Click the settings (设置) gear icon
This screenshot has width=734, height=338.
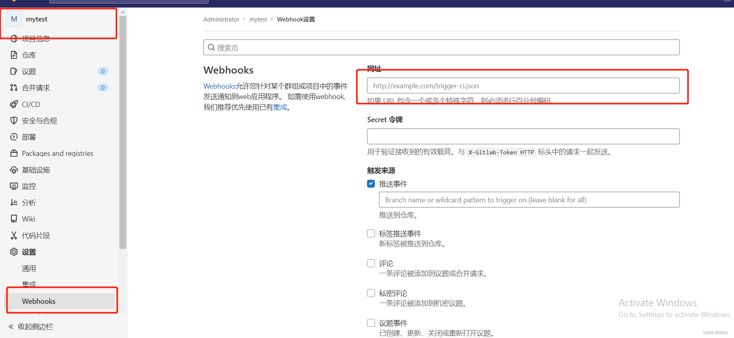(x=14, y=252)
